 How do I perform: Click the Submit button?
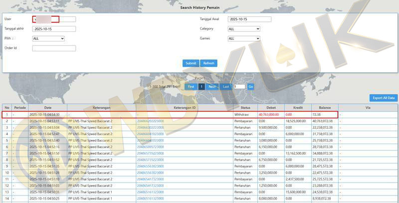(191, 63)
